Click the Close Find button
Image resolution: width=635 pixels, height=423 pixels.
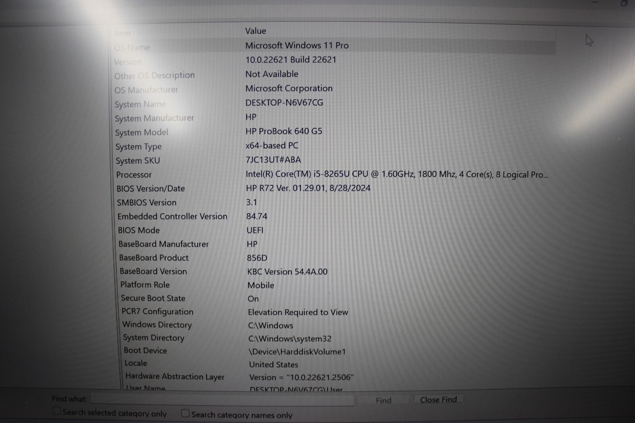pyautogui.click(x=439, y=400)
